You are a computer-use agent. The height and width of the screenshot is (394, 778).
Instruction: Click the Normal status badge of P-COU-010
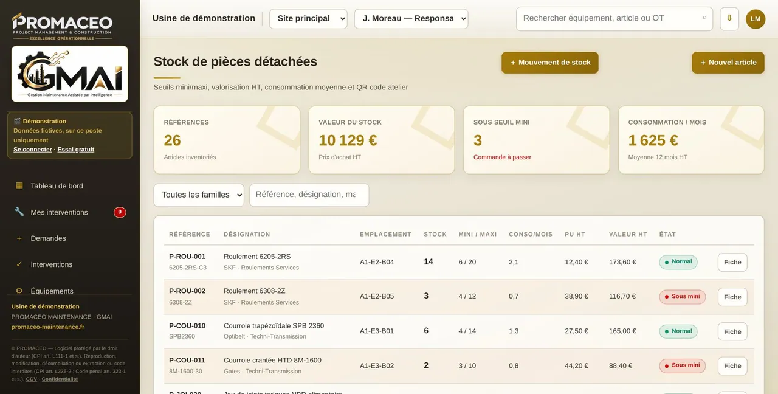click(x=678, y=331)
